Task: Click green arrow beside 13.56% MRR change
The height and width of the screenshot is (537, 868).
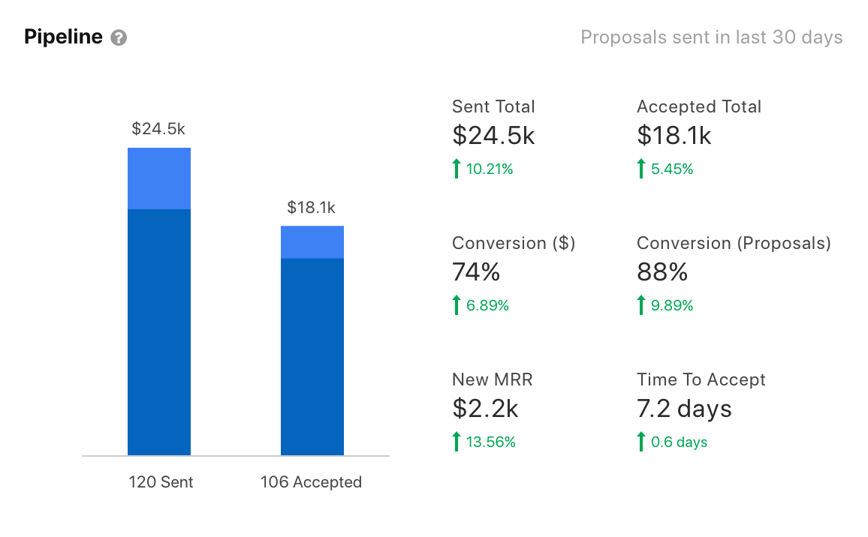Action: 456,442
